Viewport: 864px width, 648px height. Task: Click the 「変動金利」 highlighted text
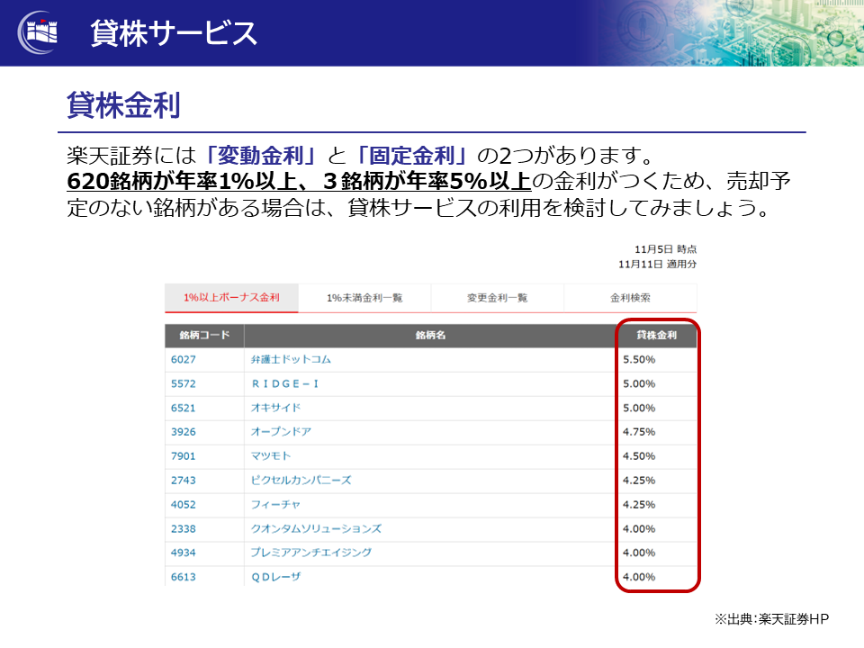pos(260,156)
